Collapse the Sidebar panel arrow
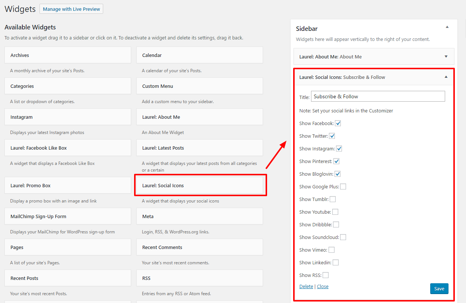 click(447, 27)
